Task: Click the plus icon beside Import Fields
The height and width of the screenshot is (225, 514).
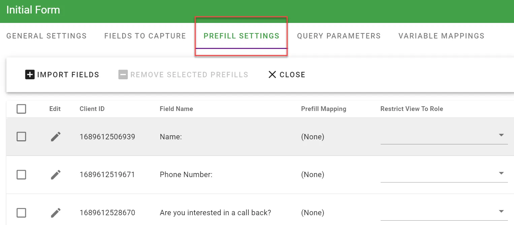Action: [30, 75]
